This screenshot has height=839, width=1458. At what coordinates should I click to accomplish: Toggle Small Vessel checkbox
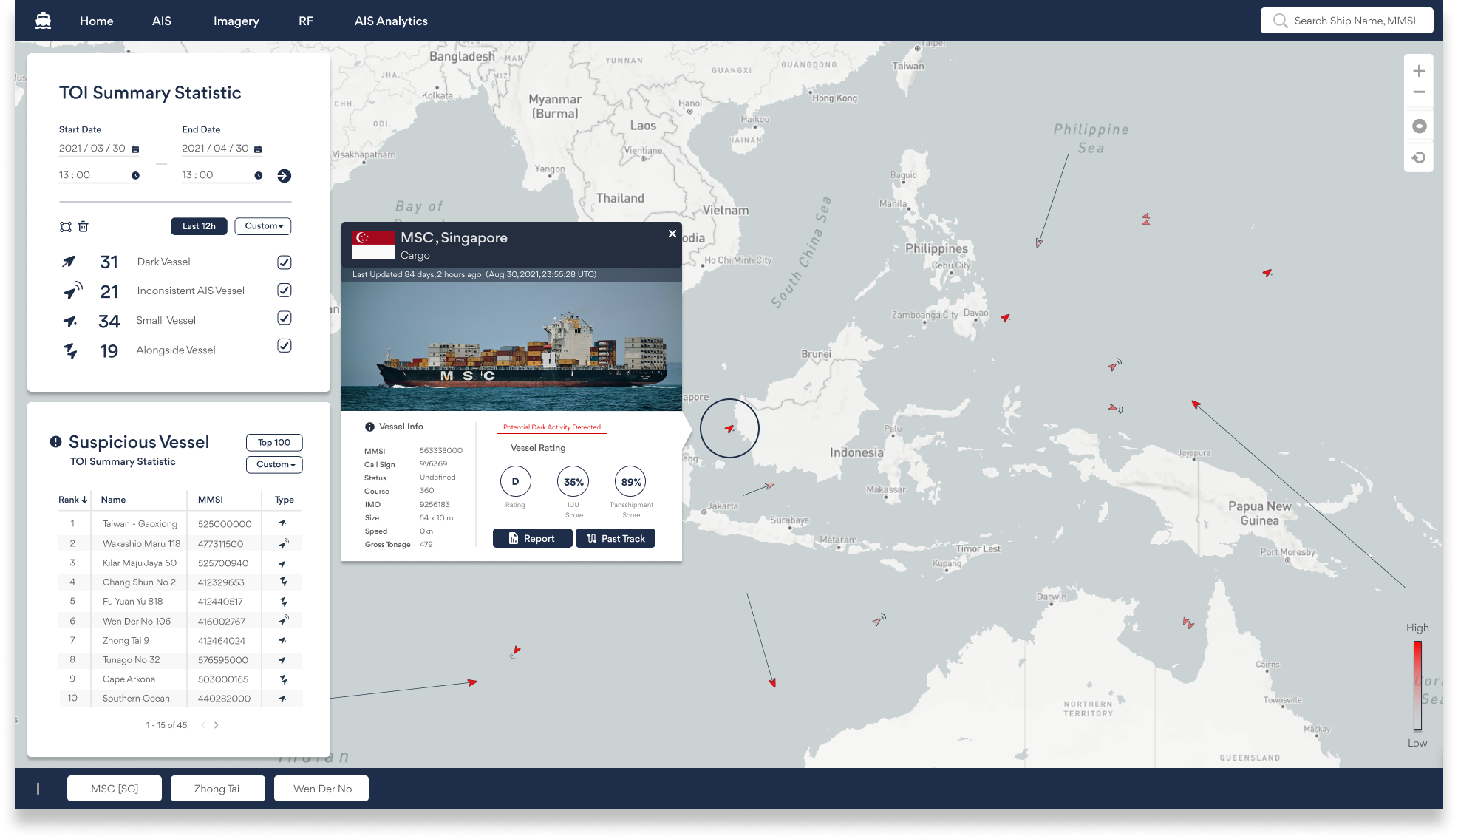[x=285, y=319]
